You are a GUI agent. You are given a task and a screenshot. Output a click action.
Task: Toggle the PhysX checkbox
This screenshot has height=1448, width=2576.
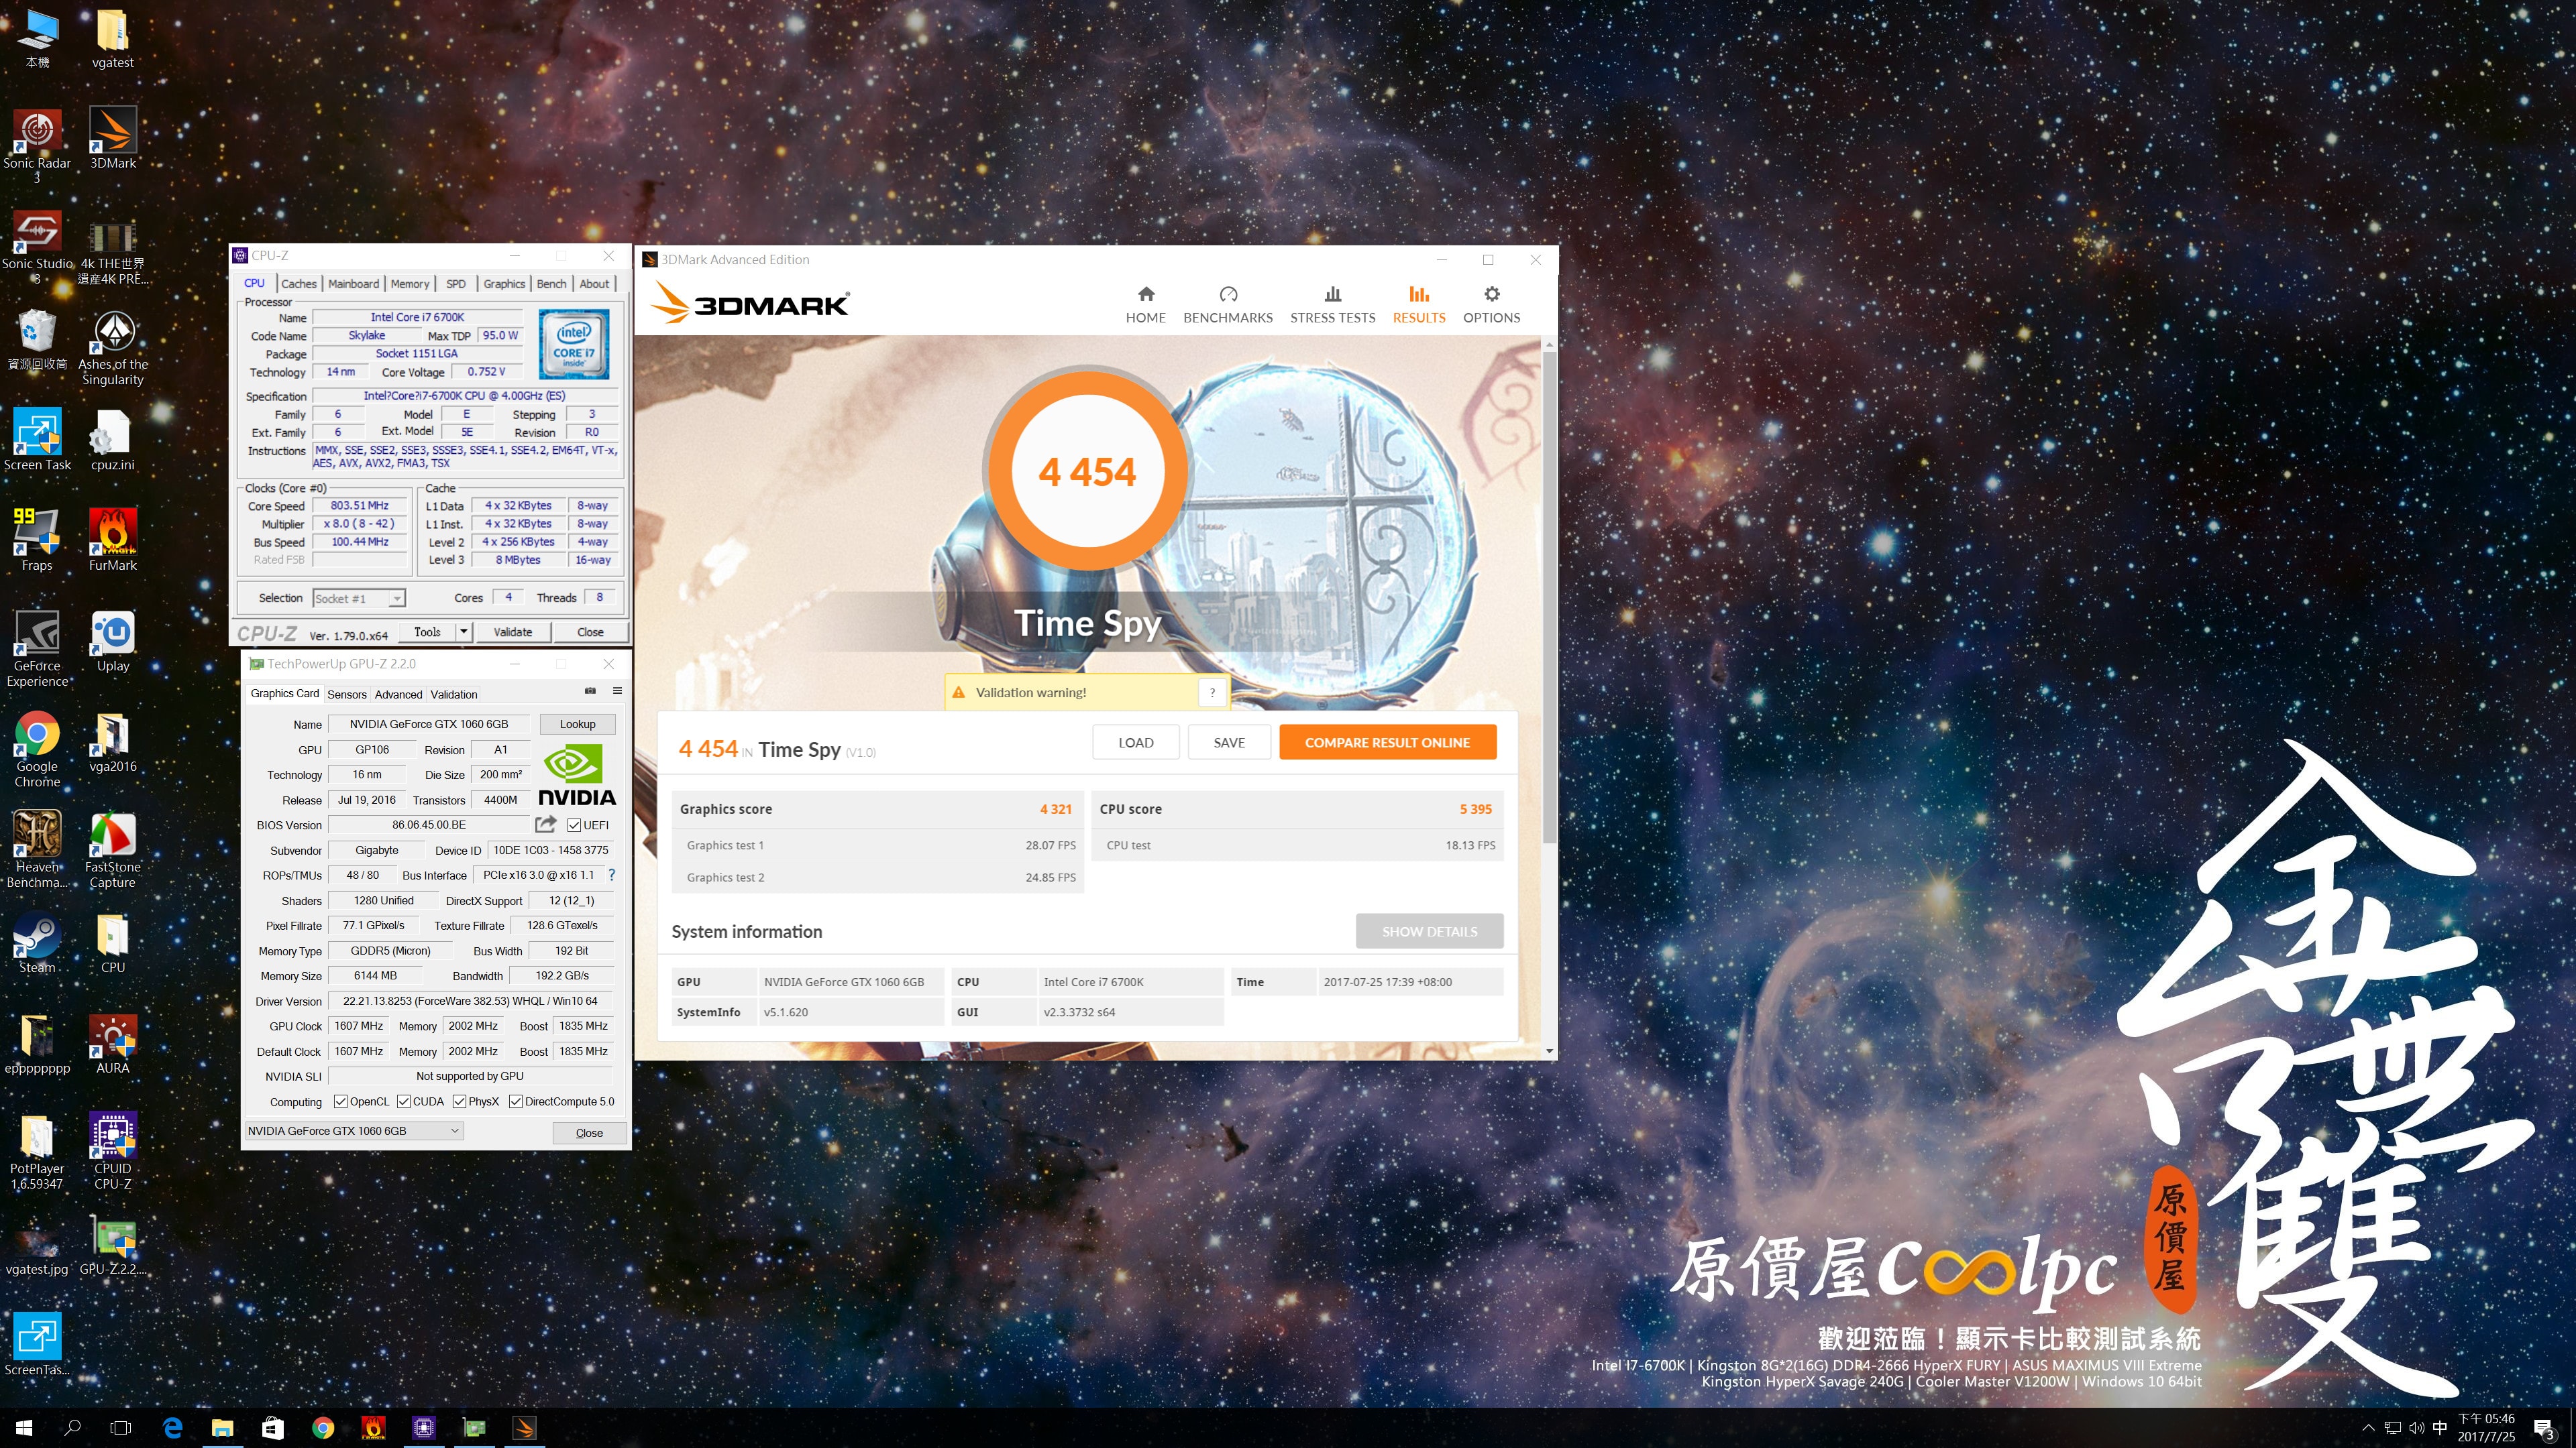click(x=459, y=1101)
